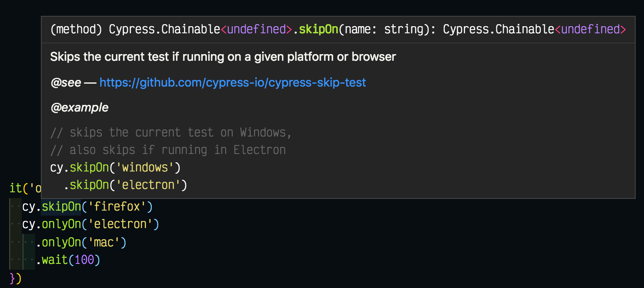Click '(method)' label in tooltip signature

(76, 30)
